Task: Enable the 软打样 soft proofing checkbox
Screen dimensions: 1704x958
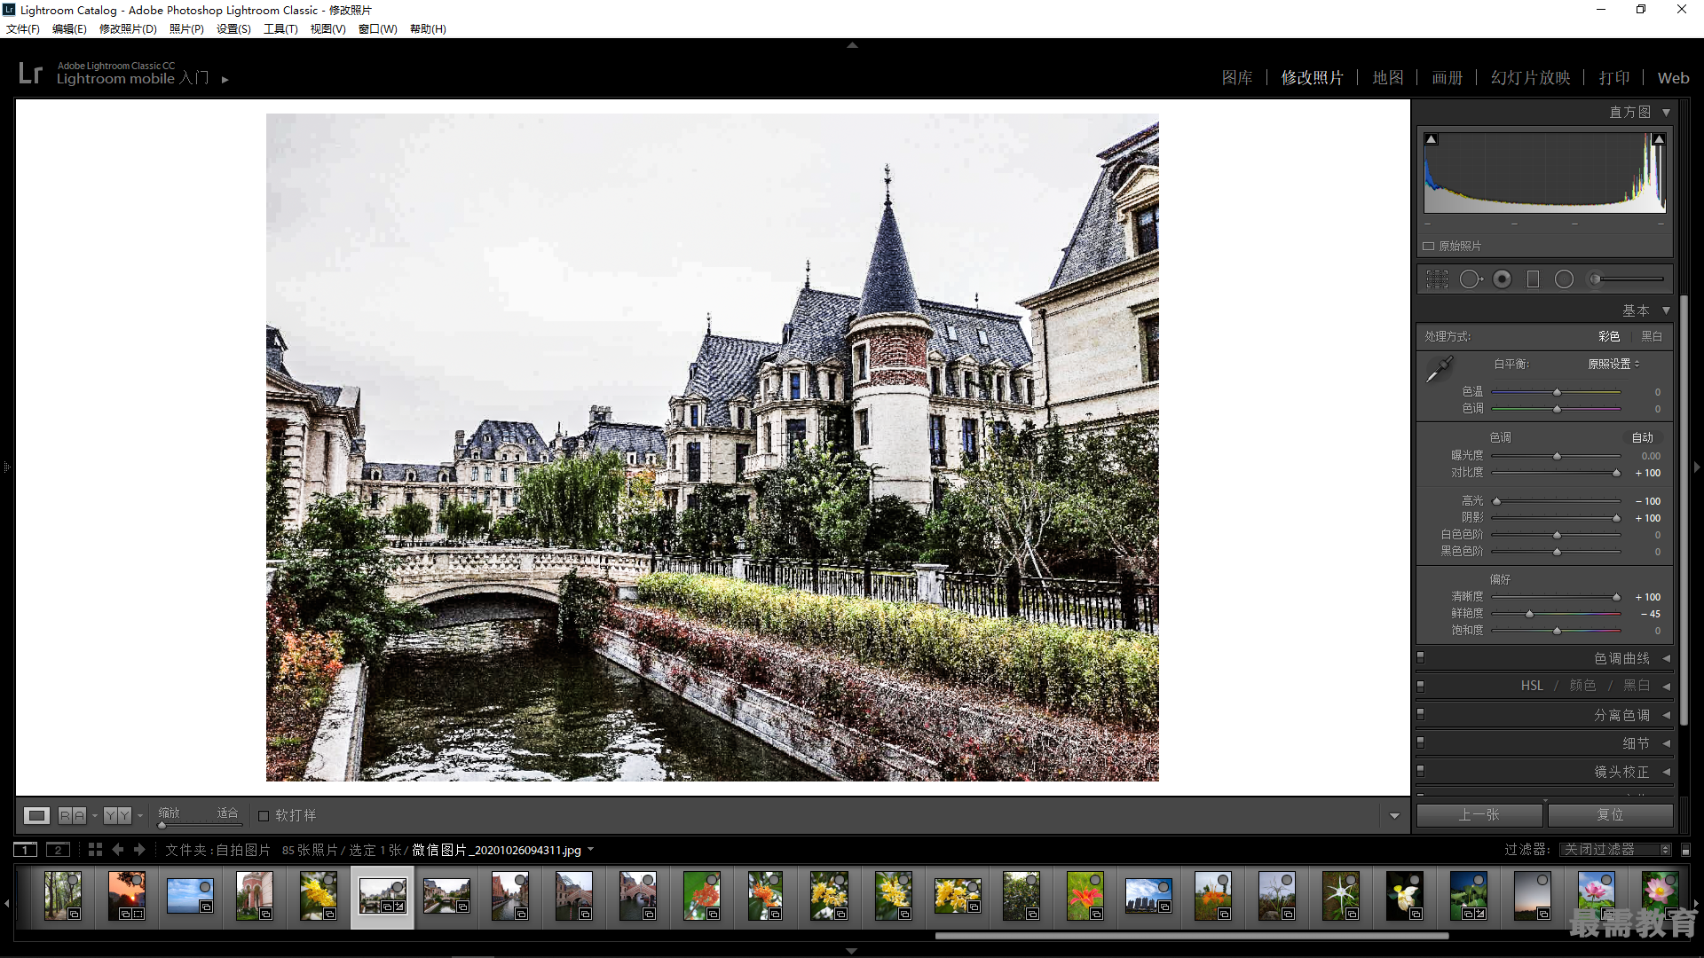Action: (x=264, y=816)
